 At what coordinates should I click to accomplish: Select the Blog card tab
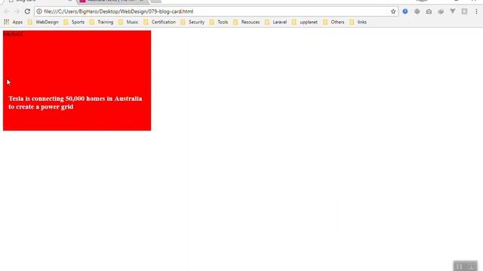[x=40, y=1]
